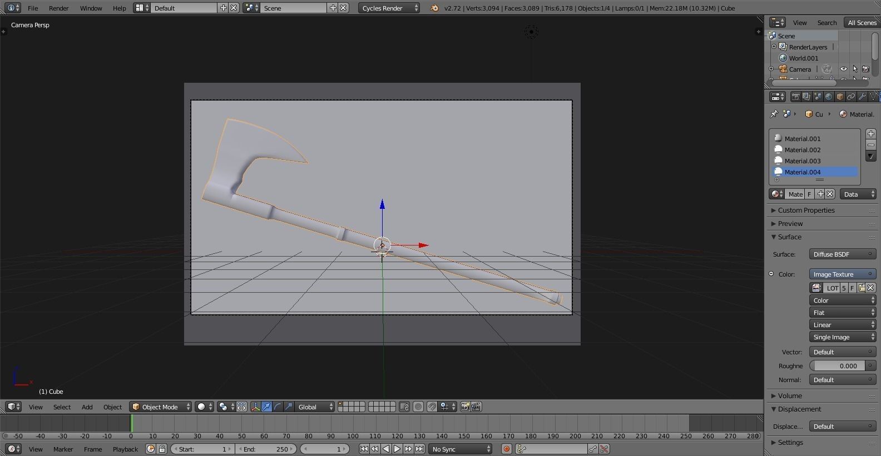The height and width of the screenshot is (456, 881).
Task: Delete the current Scene
Action: pos(344,8)
